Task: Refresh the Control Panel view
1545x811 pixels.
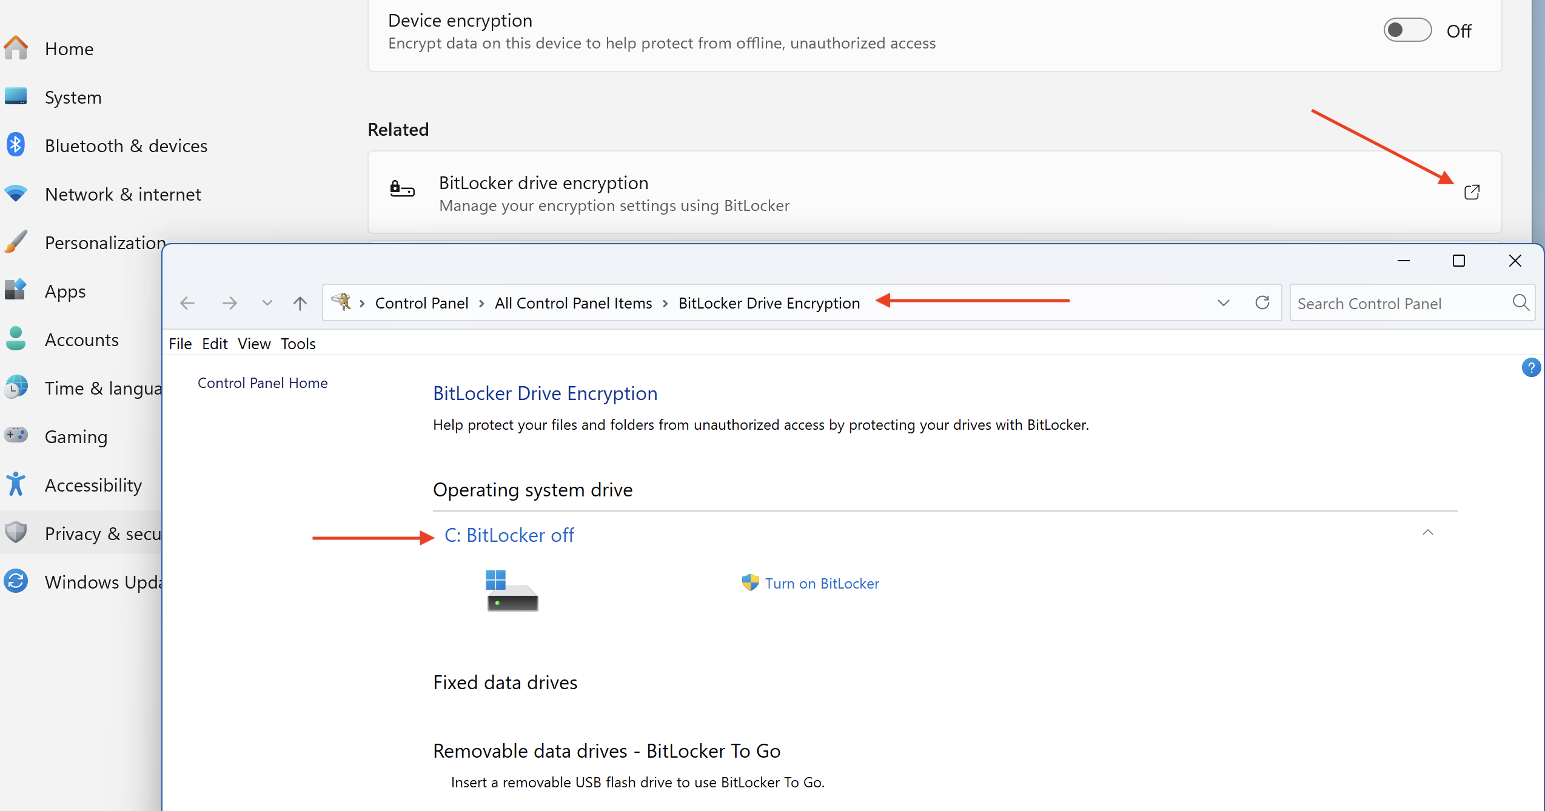Action: coord(1262,302)
